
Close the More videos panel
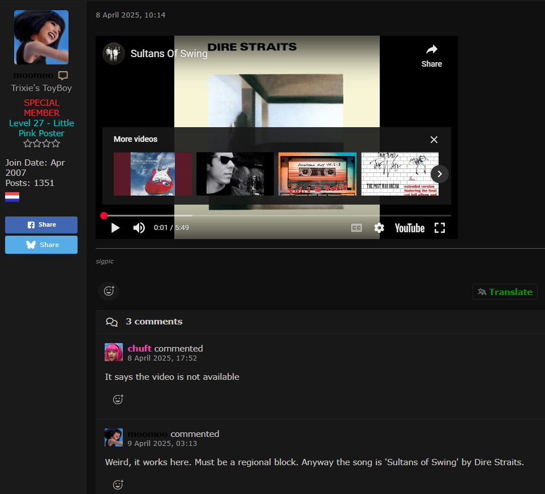tap(434, 140)
